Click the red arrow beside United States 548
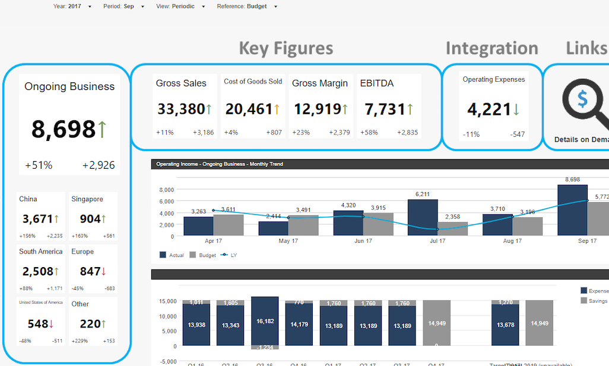Image resolution: width=609 pixels, height=366 pixels. click(51, 324)
